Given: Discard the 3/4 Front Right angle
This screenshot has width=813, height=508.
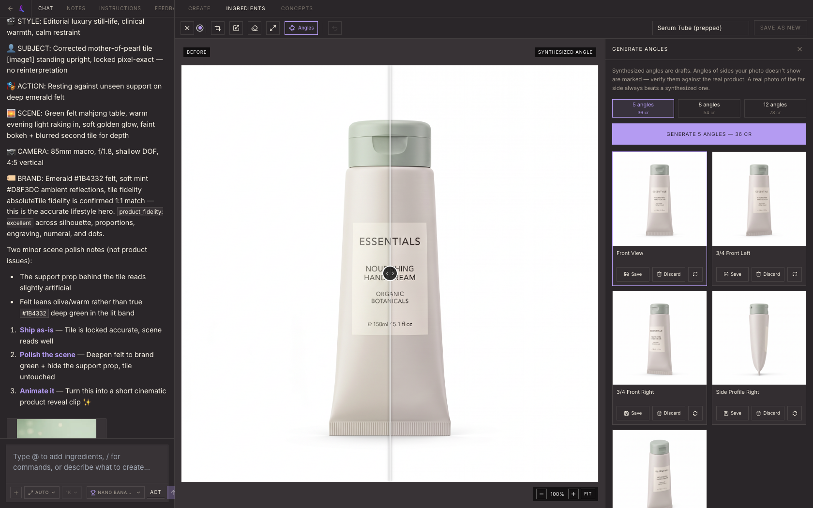Looking at the screenshot, I should 669,413.
